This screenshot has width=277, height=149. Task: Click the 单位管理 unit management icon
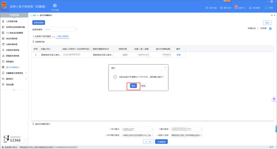(251, 8)
